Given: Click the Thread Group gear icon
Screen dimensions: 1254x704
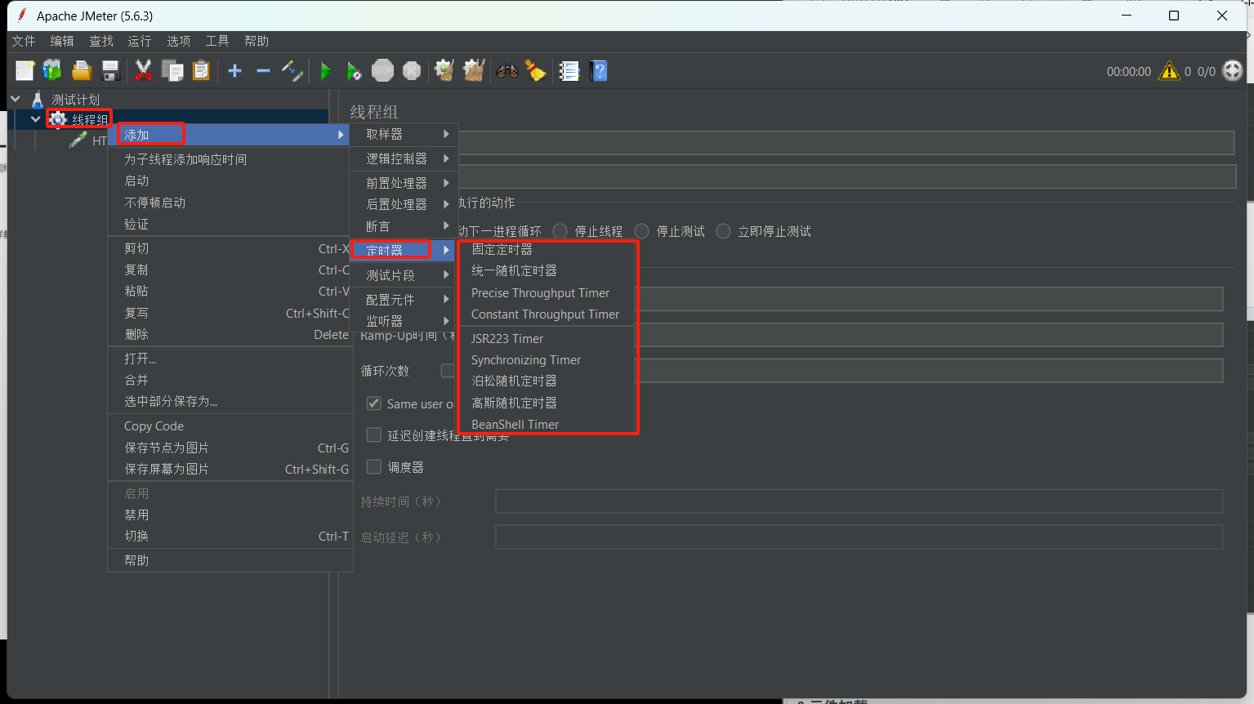Looking at the screenshot, I should (x=58, y=120).
